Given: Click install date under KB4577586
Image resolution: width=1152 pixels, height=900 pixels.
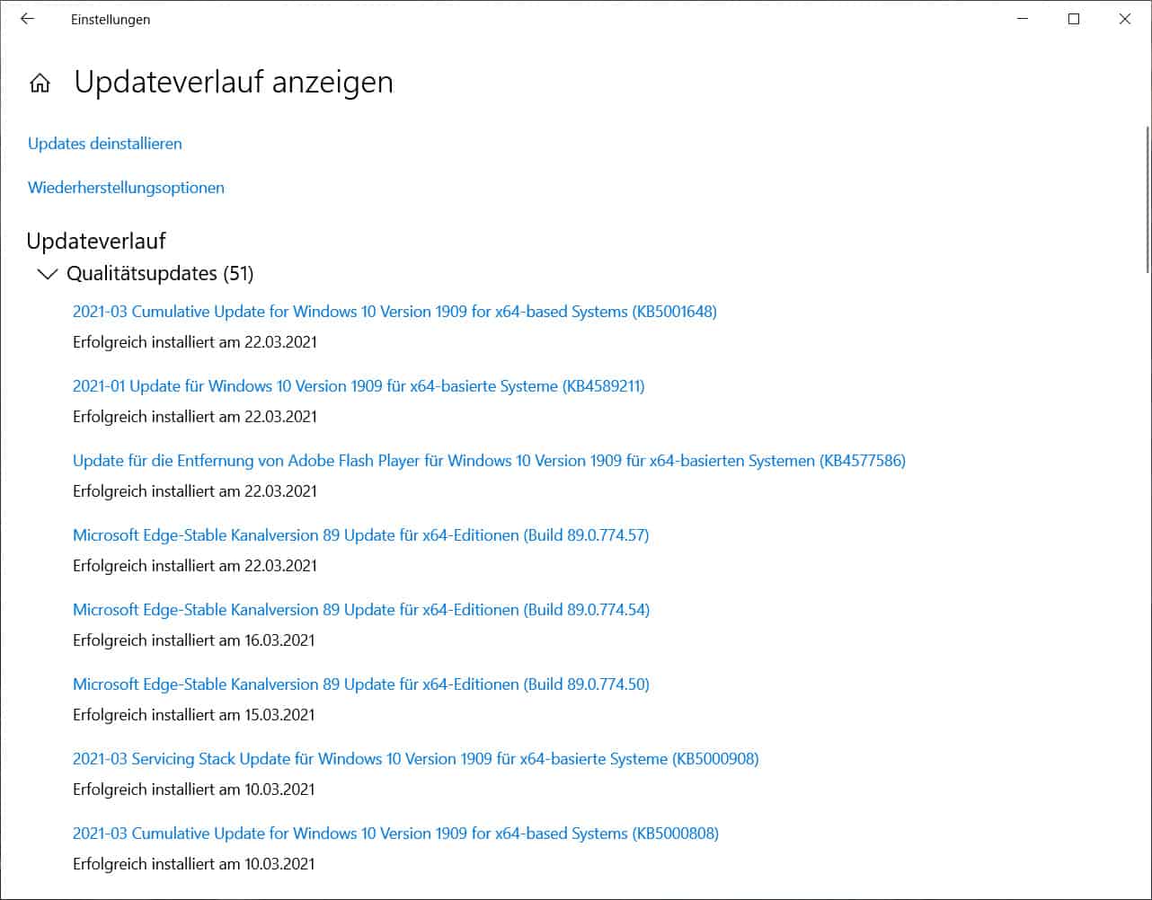Looking at the screenshot, I should pos(195,491).
